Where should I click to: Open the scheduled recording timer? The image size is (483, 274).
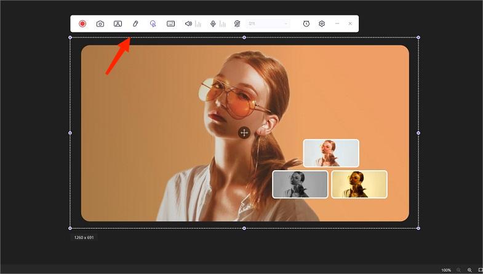click(x=306, y=24)
